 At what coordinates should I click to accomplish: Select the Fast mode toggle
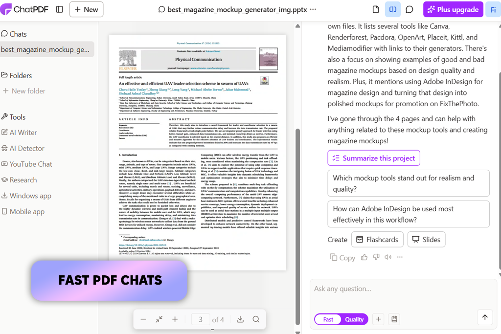(x=328, y=319)
